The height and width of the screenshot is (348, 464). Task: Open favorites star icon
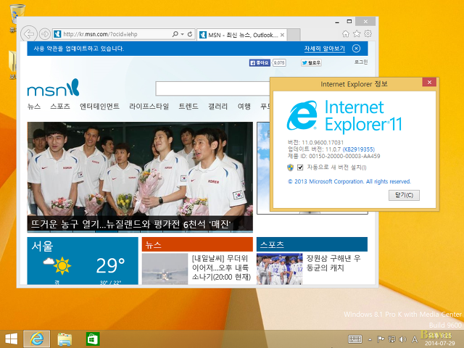click(357, 34)
